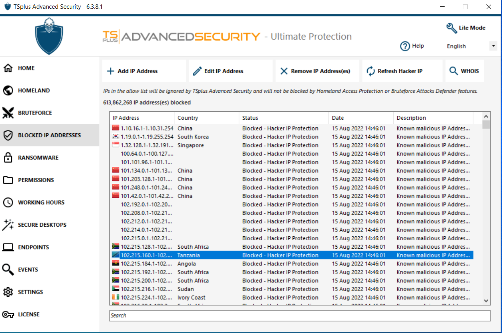The height and width of the screenshot is (333, 502).
Task: Click Refresh Hacker IP button label
Action: [x=400, y=71]
